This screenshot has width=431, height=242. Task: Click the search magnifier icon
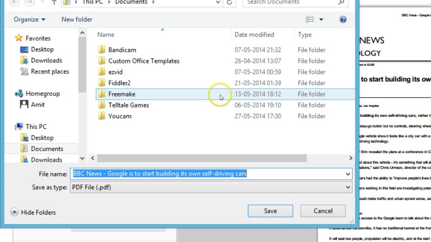(341, 2)
